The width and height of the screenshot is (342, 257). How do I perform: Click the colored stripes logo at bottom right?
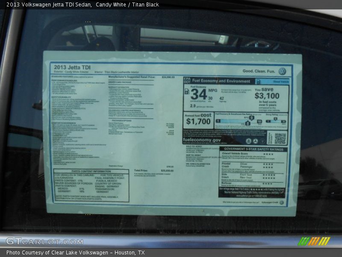coord(314,241)
